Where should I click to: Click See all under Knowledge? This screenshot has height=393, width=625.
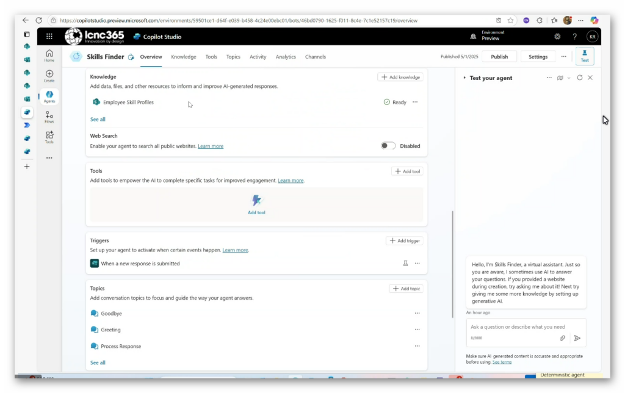98,119
